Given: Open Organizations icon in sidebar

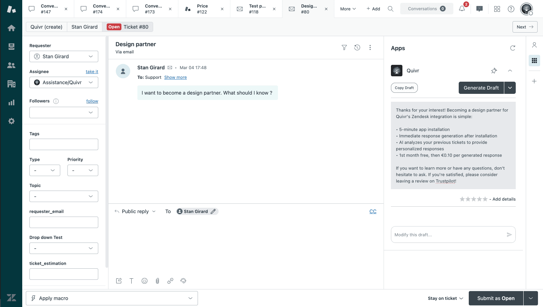Looking at the screenshot, I should click(x=11, y=84).
